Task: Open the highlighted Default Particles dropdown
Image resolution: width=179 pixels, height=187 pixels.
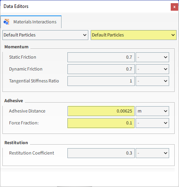Action: coord(134,35)
